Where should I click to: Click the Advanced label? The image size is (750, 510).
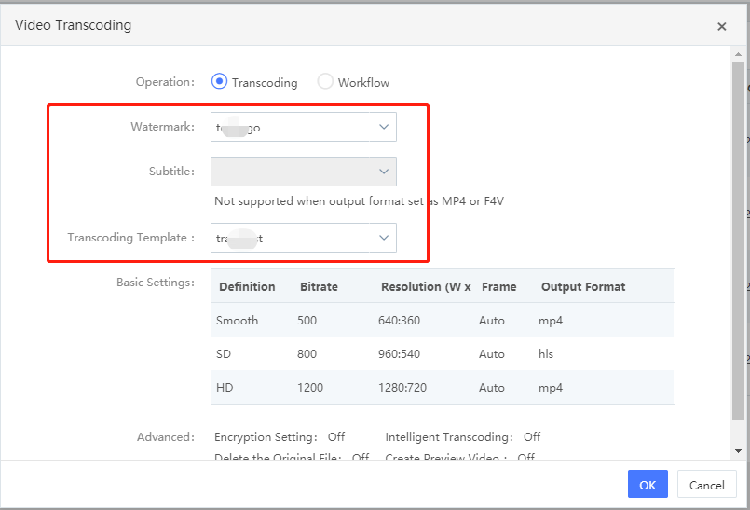point(166,436)
